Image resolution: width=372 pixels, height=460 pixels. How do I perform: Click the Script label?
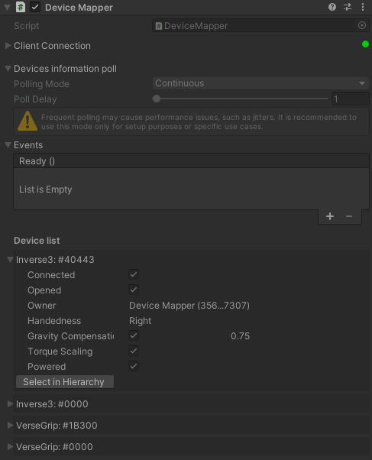(27, 26)
